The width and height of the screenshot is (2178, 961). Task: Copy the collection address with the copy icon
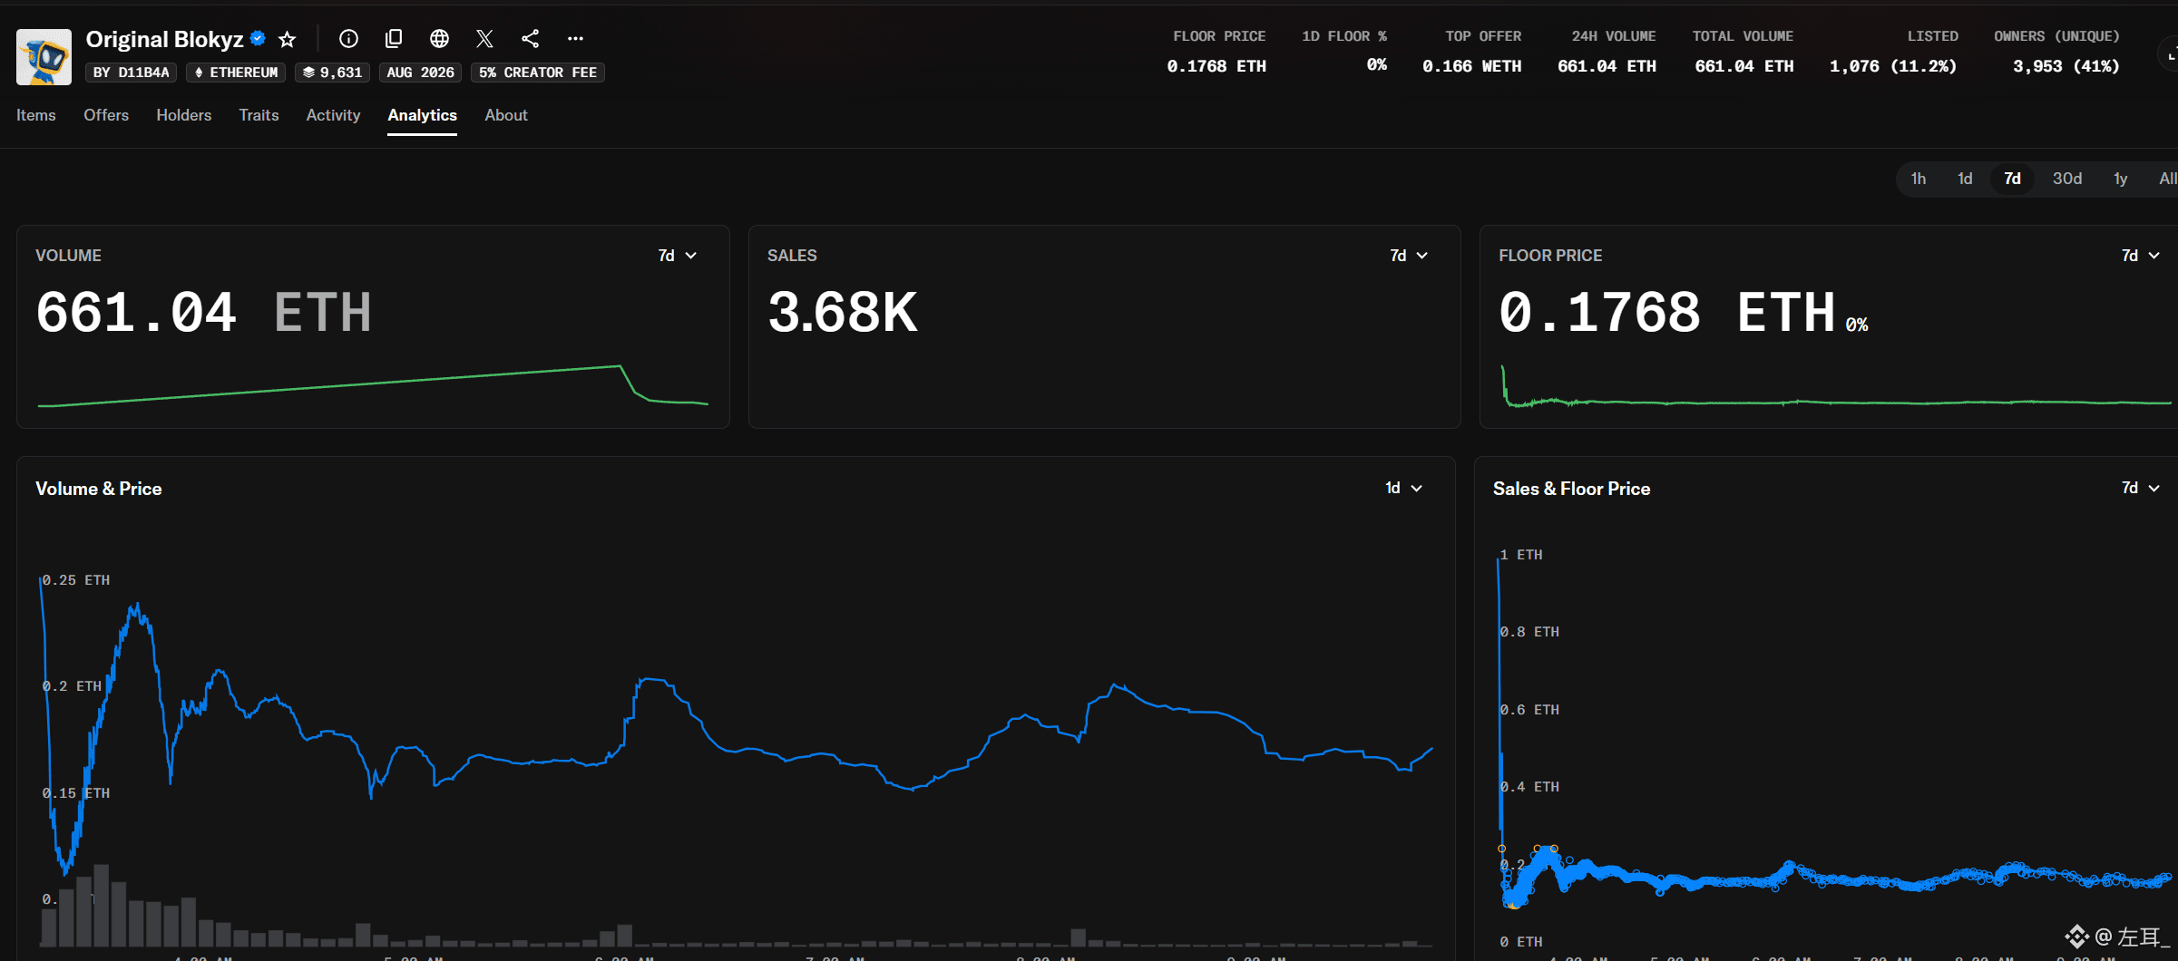coord(394,38)
